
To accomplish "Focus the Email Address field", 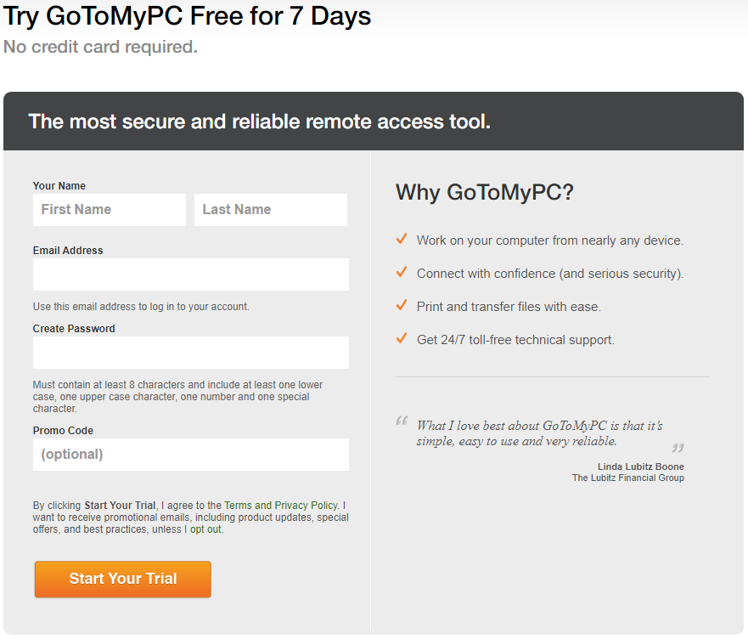I will 191,274.
